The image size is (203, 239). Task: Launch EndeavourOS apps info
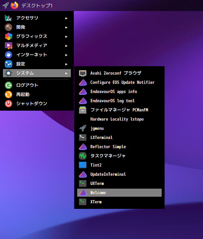coord(119,92)
